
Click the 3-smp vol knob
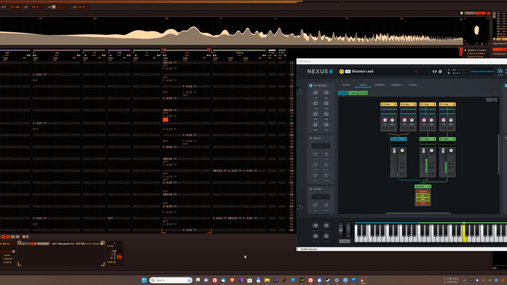pos(385,120)
